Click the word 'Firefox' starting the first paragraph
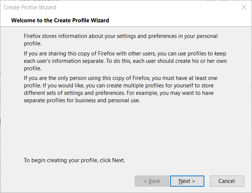Image resolution: width=252 pixels, height=193 pixels. pos(32,36)
